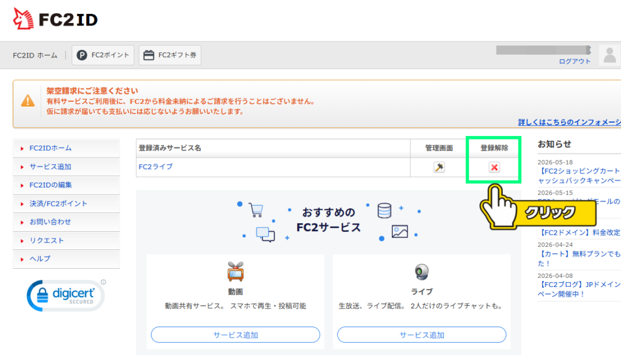
Task: Open FC2ID ホーム in top navigation bar
Action: point(35,55)
